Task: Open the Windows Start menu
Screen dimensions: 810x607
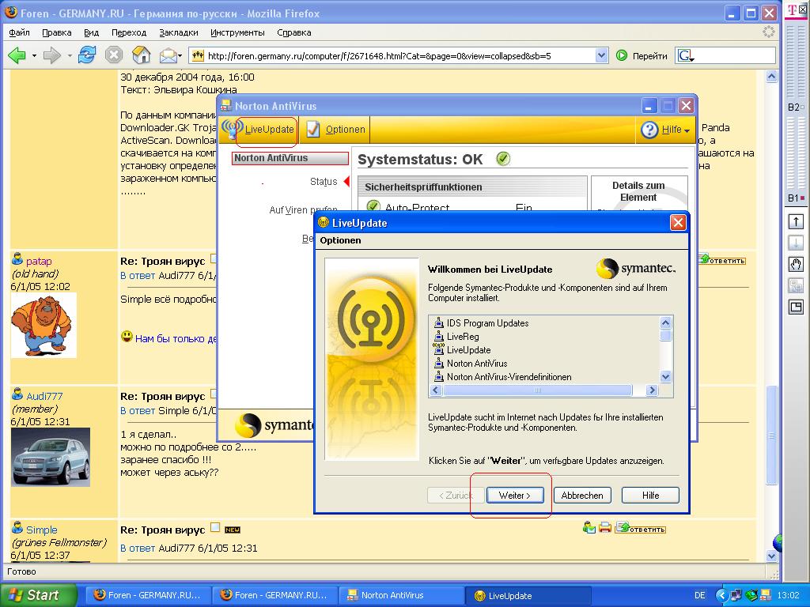Action: (x=39, y=595)
